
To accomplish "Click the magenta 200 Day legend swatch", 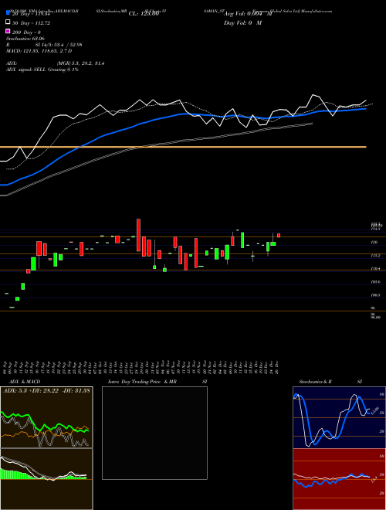I will click(8, 32).
